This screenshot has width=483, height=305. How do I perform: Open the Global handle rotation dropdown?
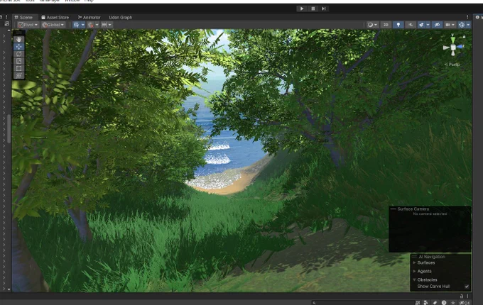coord(53,25)
